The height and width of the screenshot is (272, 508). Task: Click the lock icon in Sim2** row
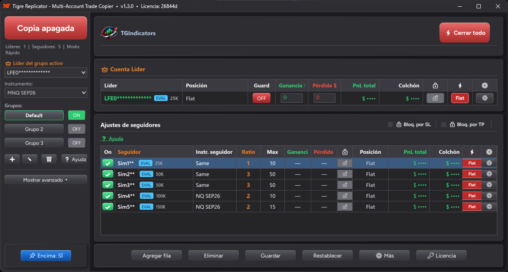click(345, 174)
